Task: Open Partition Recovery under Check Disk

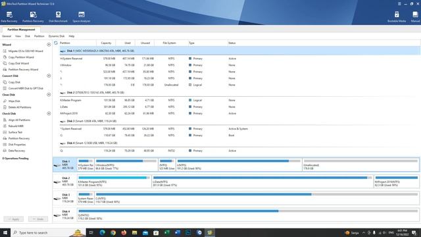Action: [16, 138]
